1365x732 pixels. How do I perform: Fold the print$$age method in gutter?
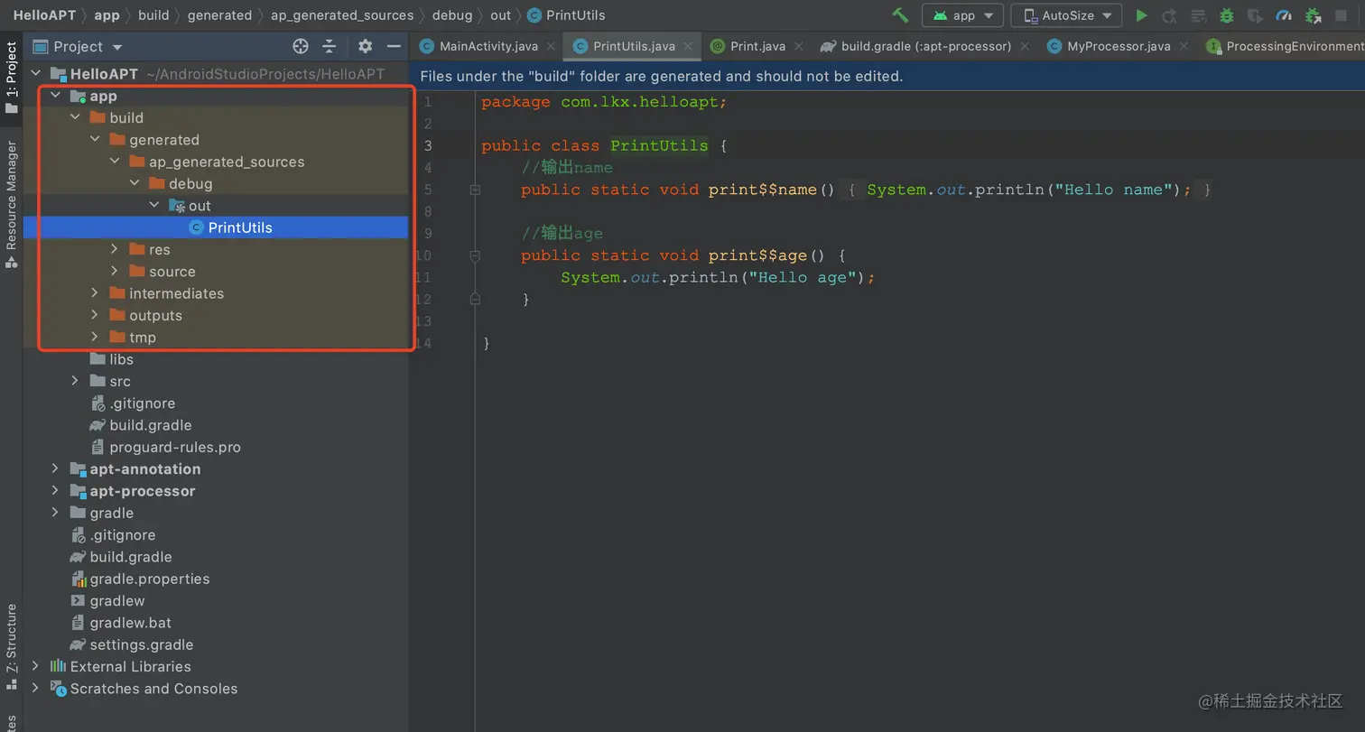click(x=475, y=255)
